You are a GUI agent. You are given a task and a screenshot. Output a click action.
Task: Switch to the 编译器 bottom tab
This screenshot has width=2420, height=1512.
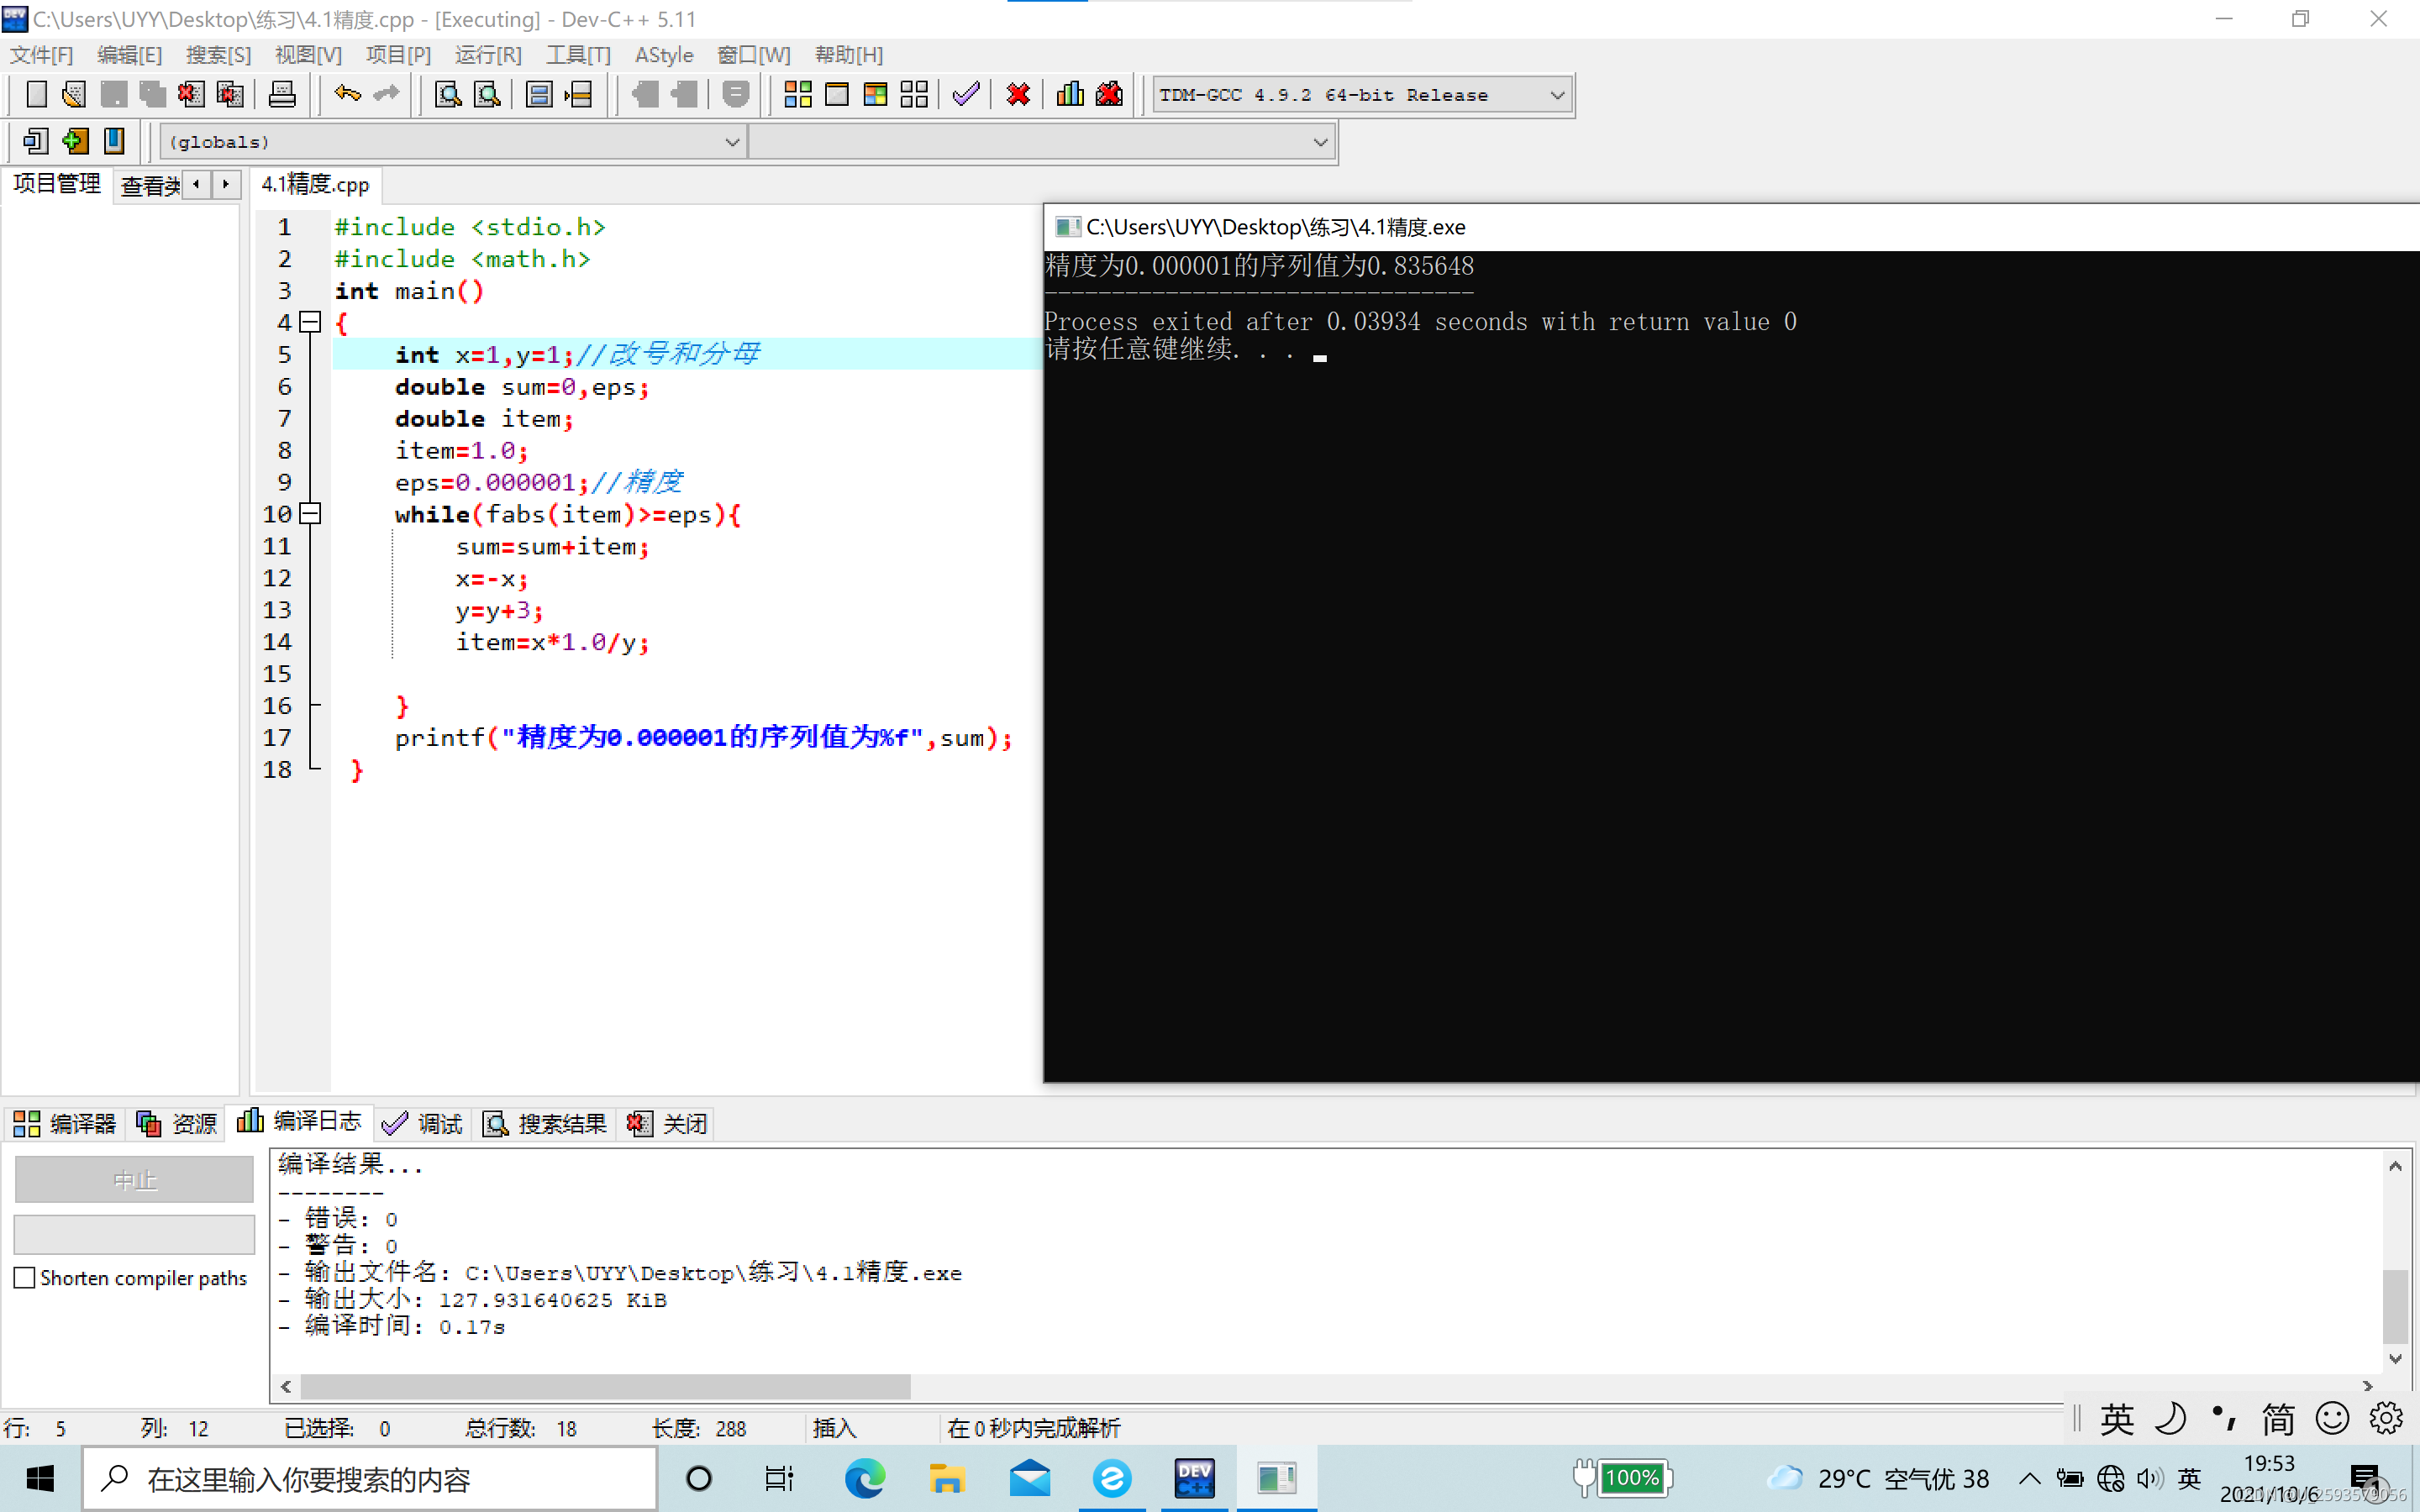click(65, 1124)
